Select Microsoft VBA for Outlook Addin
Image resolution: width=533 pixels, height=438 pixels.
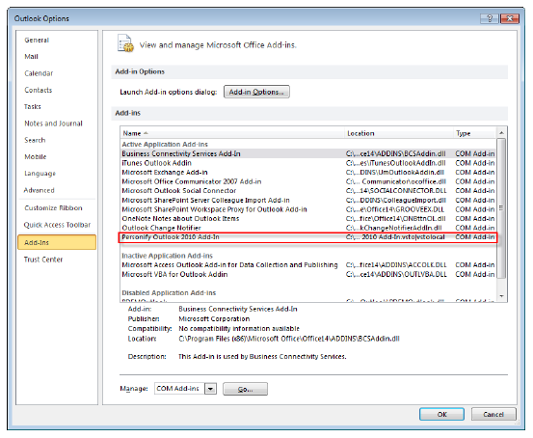pyautogui.click(x=308, y=274)
